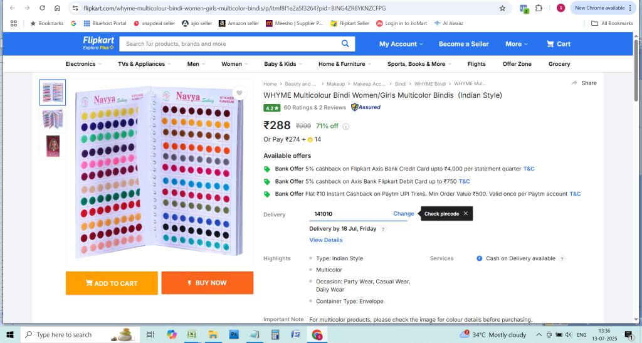Viewport: 642px width, 343px height.
Task: Click the 4.2 star rating badge
Action: tap(272, 108)
